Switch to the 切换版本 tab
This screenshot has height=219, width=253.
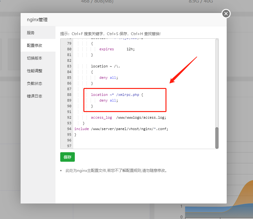pos(38,58)
